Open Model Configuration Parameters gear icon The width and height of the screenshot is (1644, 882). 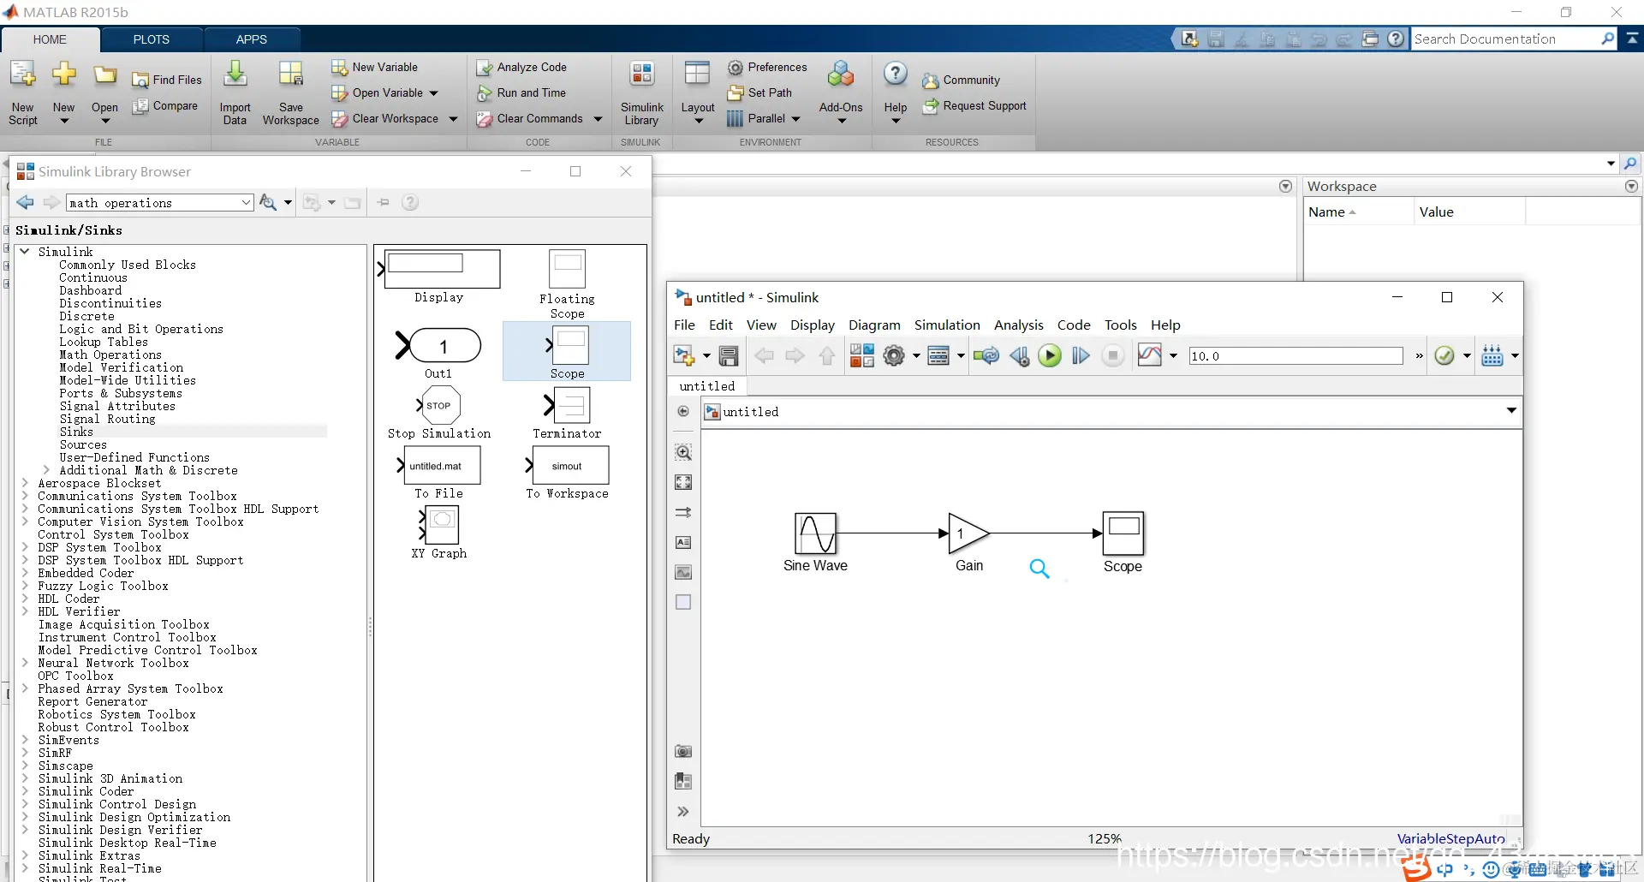coord(894,355)
